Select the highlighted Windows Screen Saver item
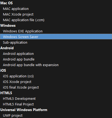Viewport: 112px width, 118px height. click(56, 36)
